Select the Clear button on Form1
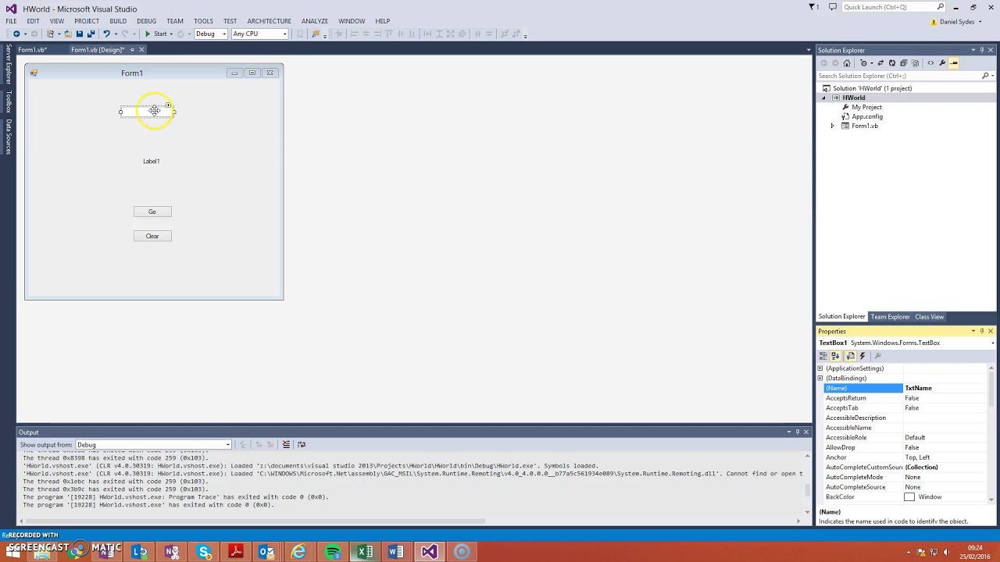The width and height of the screenshot is (1000, 562). pos(152,236)
